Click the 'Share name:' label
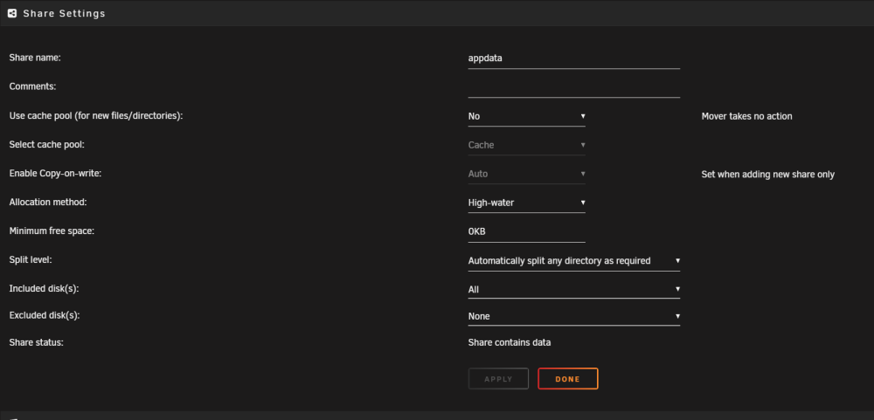The height and width of the screenshot is (420, 874). coord(35,58)
